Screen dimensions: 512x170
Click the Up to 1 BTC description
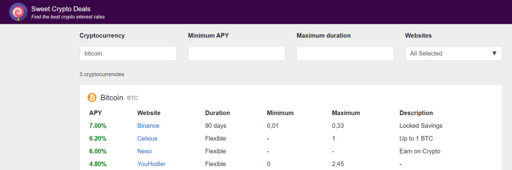coord(416,138)
